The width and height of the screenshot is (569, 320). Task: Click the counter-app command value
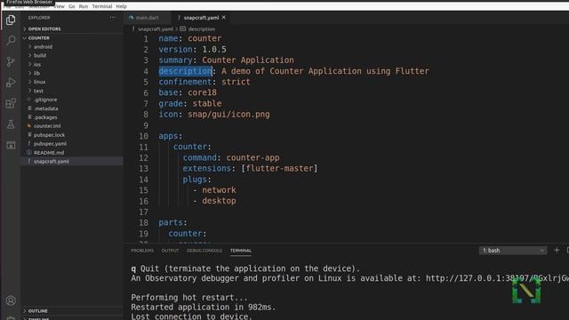coord(252,157)
